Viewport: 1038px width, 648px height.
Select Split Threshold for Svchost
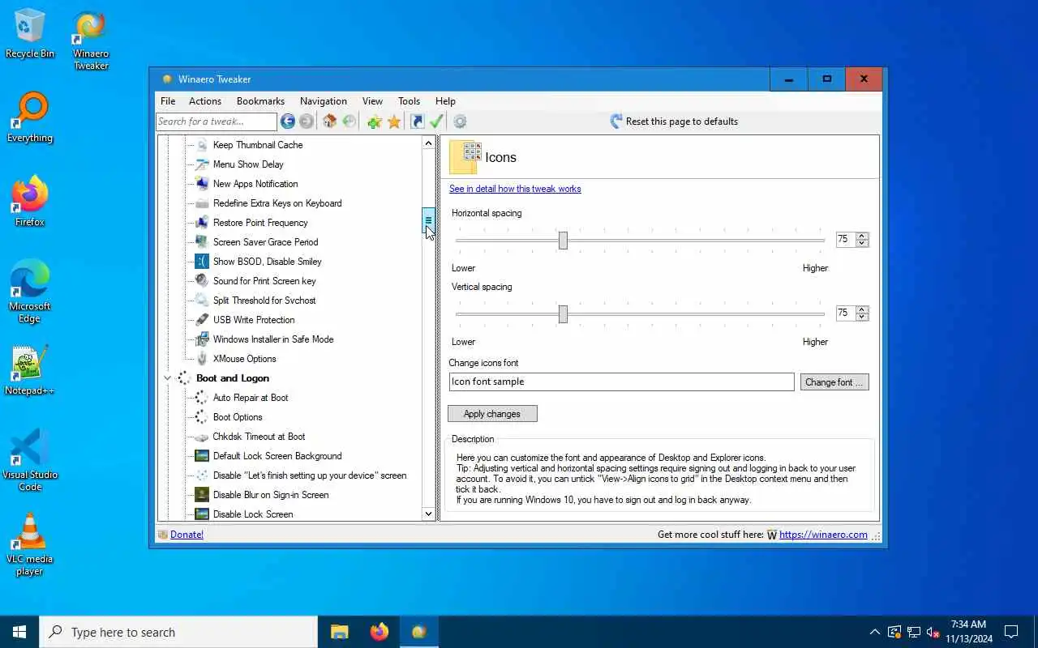(x=264, y=301)
